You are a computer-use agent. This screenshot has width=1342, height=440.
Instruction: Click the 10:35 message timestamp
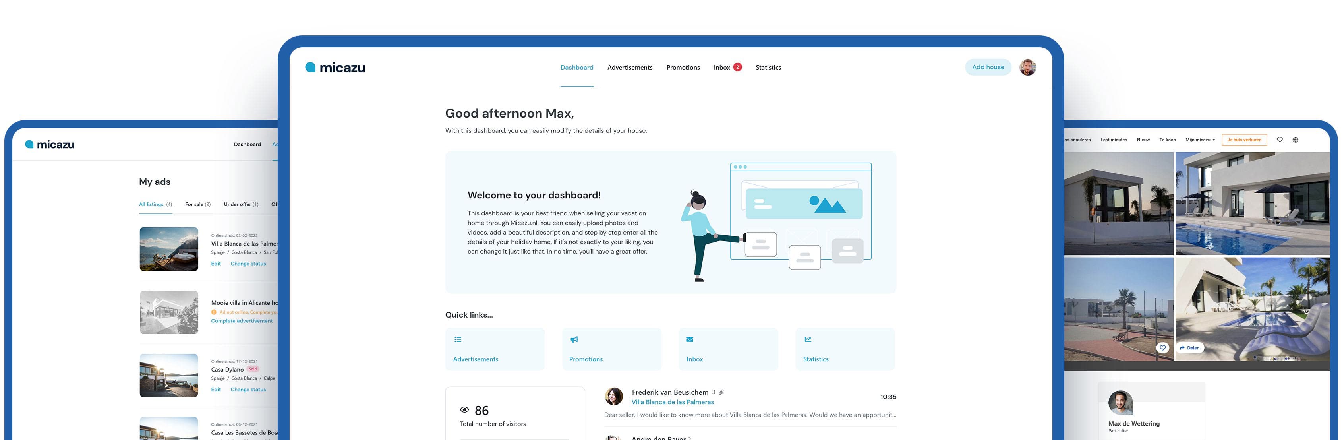point(888,397)
